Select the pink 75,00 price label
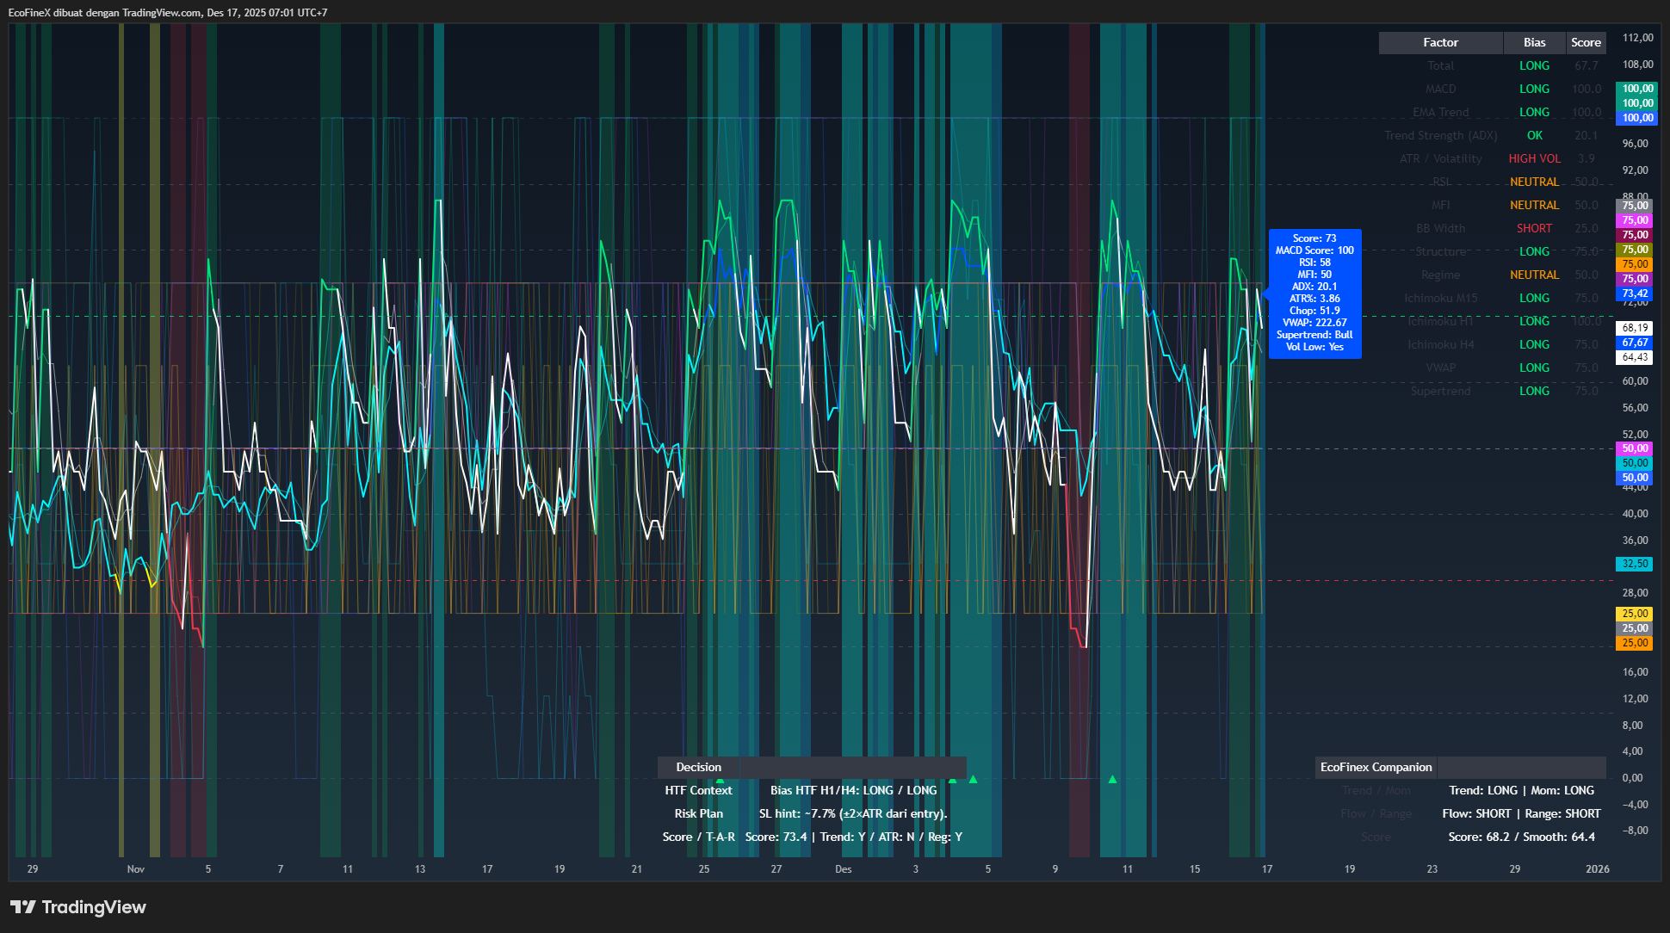Image resolution: width=1670 pixels, height=933 pixels. coord(1635,220)
